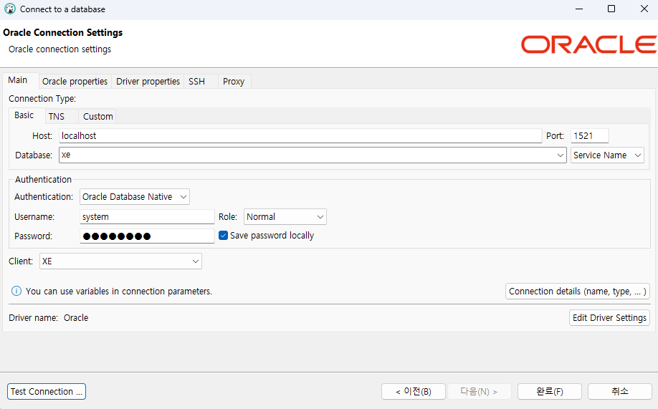Click the Database field containing xe

pos(313,155)
